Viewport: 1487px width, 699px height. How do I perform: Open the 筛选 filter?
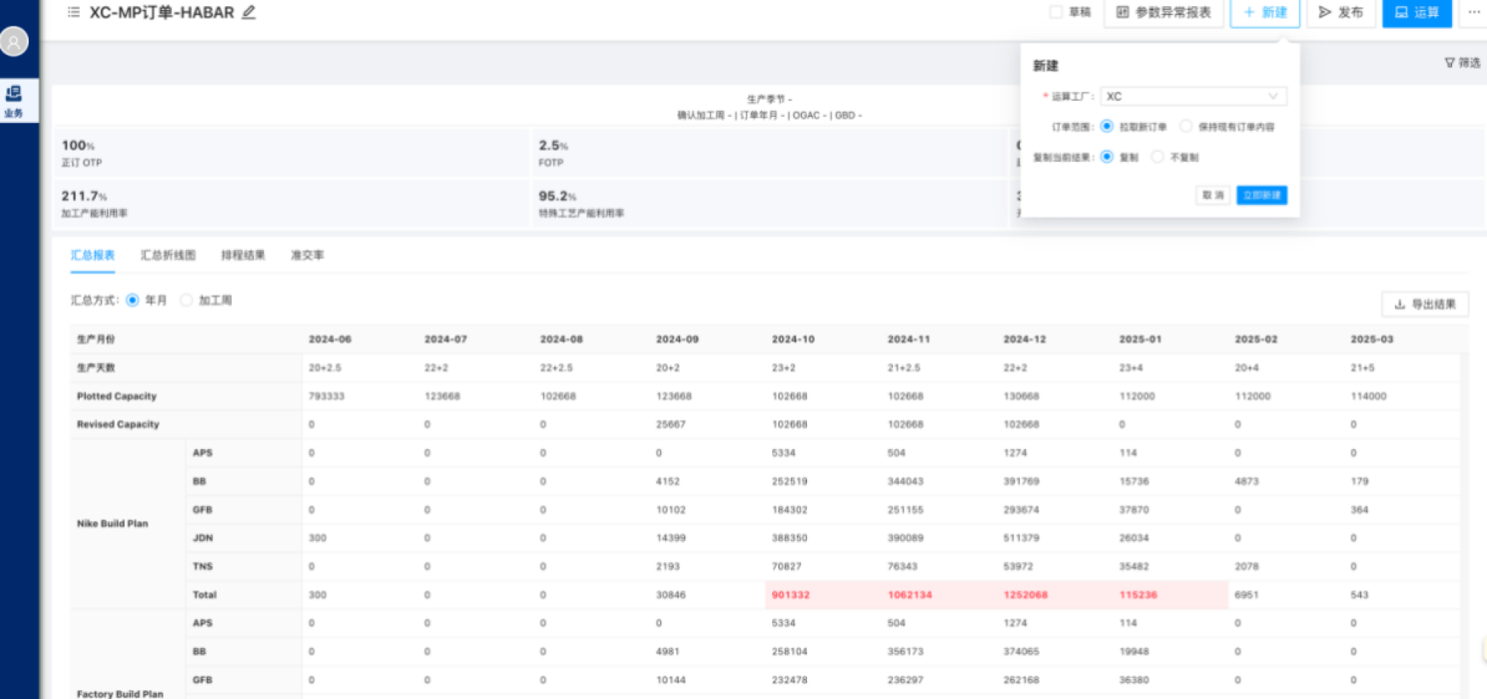click(x=1461, y=63)
